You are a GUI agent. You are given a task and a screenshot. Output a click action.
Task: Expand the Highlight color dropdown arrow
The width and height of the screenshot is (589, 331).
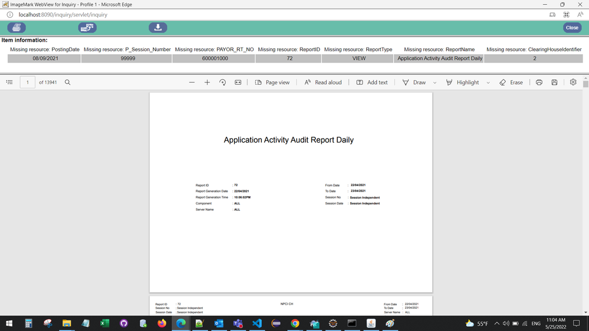[x=488, y=82]
